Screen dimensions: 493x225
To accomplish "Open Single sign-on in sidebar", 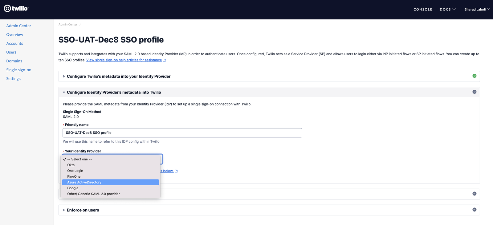I will pos(19,70).
